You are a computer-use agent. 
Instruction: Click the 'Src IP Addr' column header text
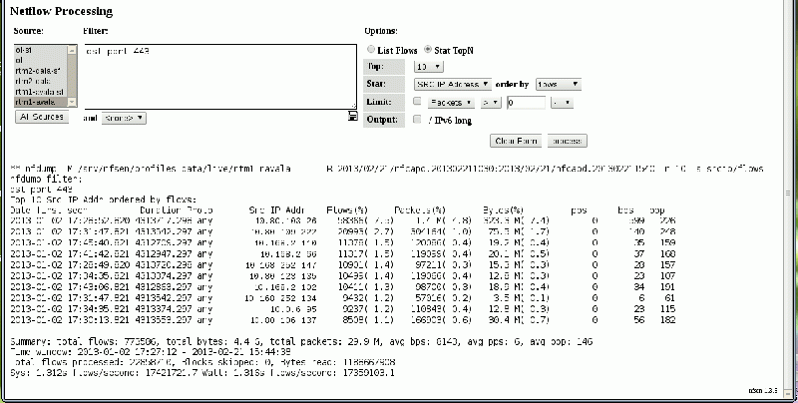tap(276, 210)
